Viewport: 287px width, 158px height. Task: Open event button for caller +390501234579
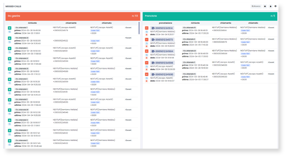[128, 28]
